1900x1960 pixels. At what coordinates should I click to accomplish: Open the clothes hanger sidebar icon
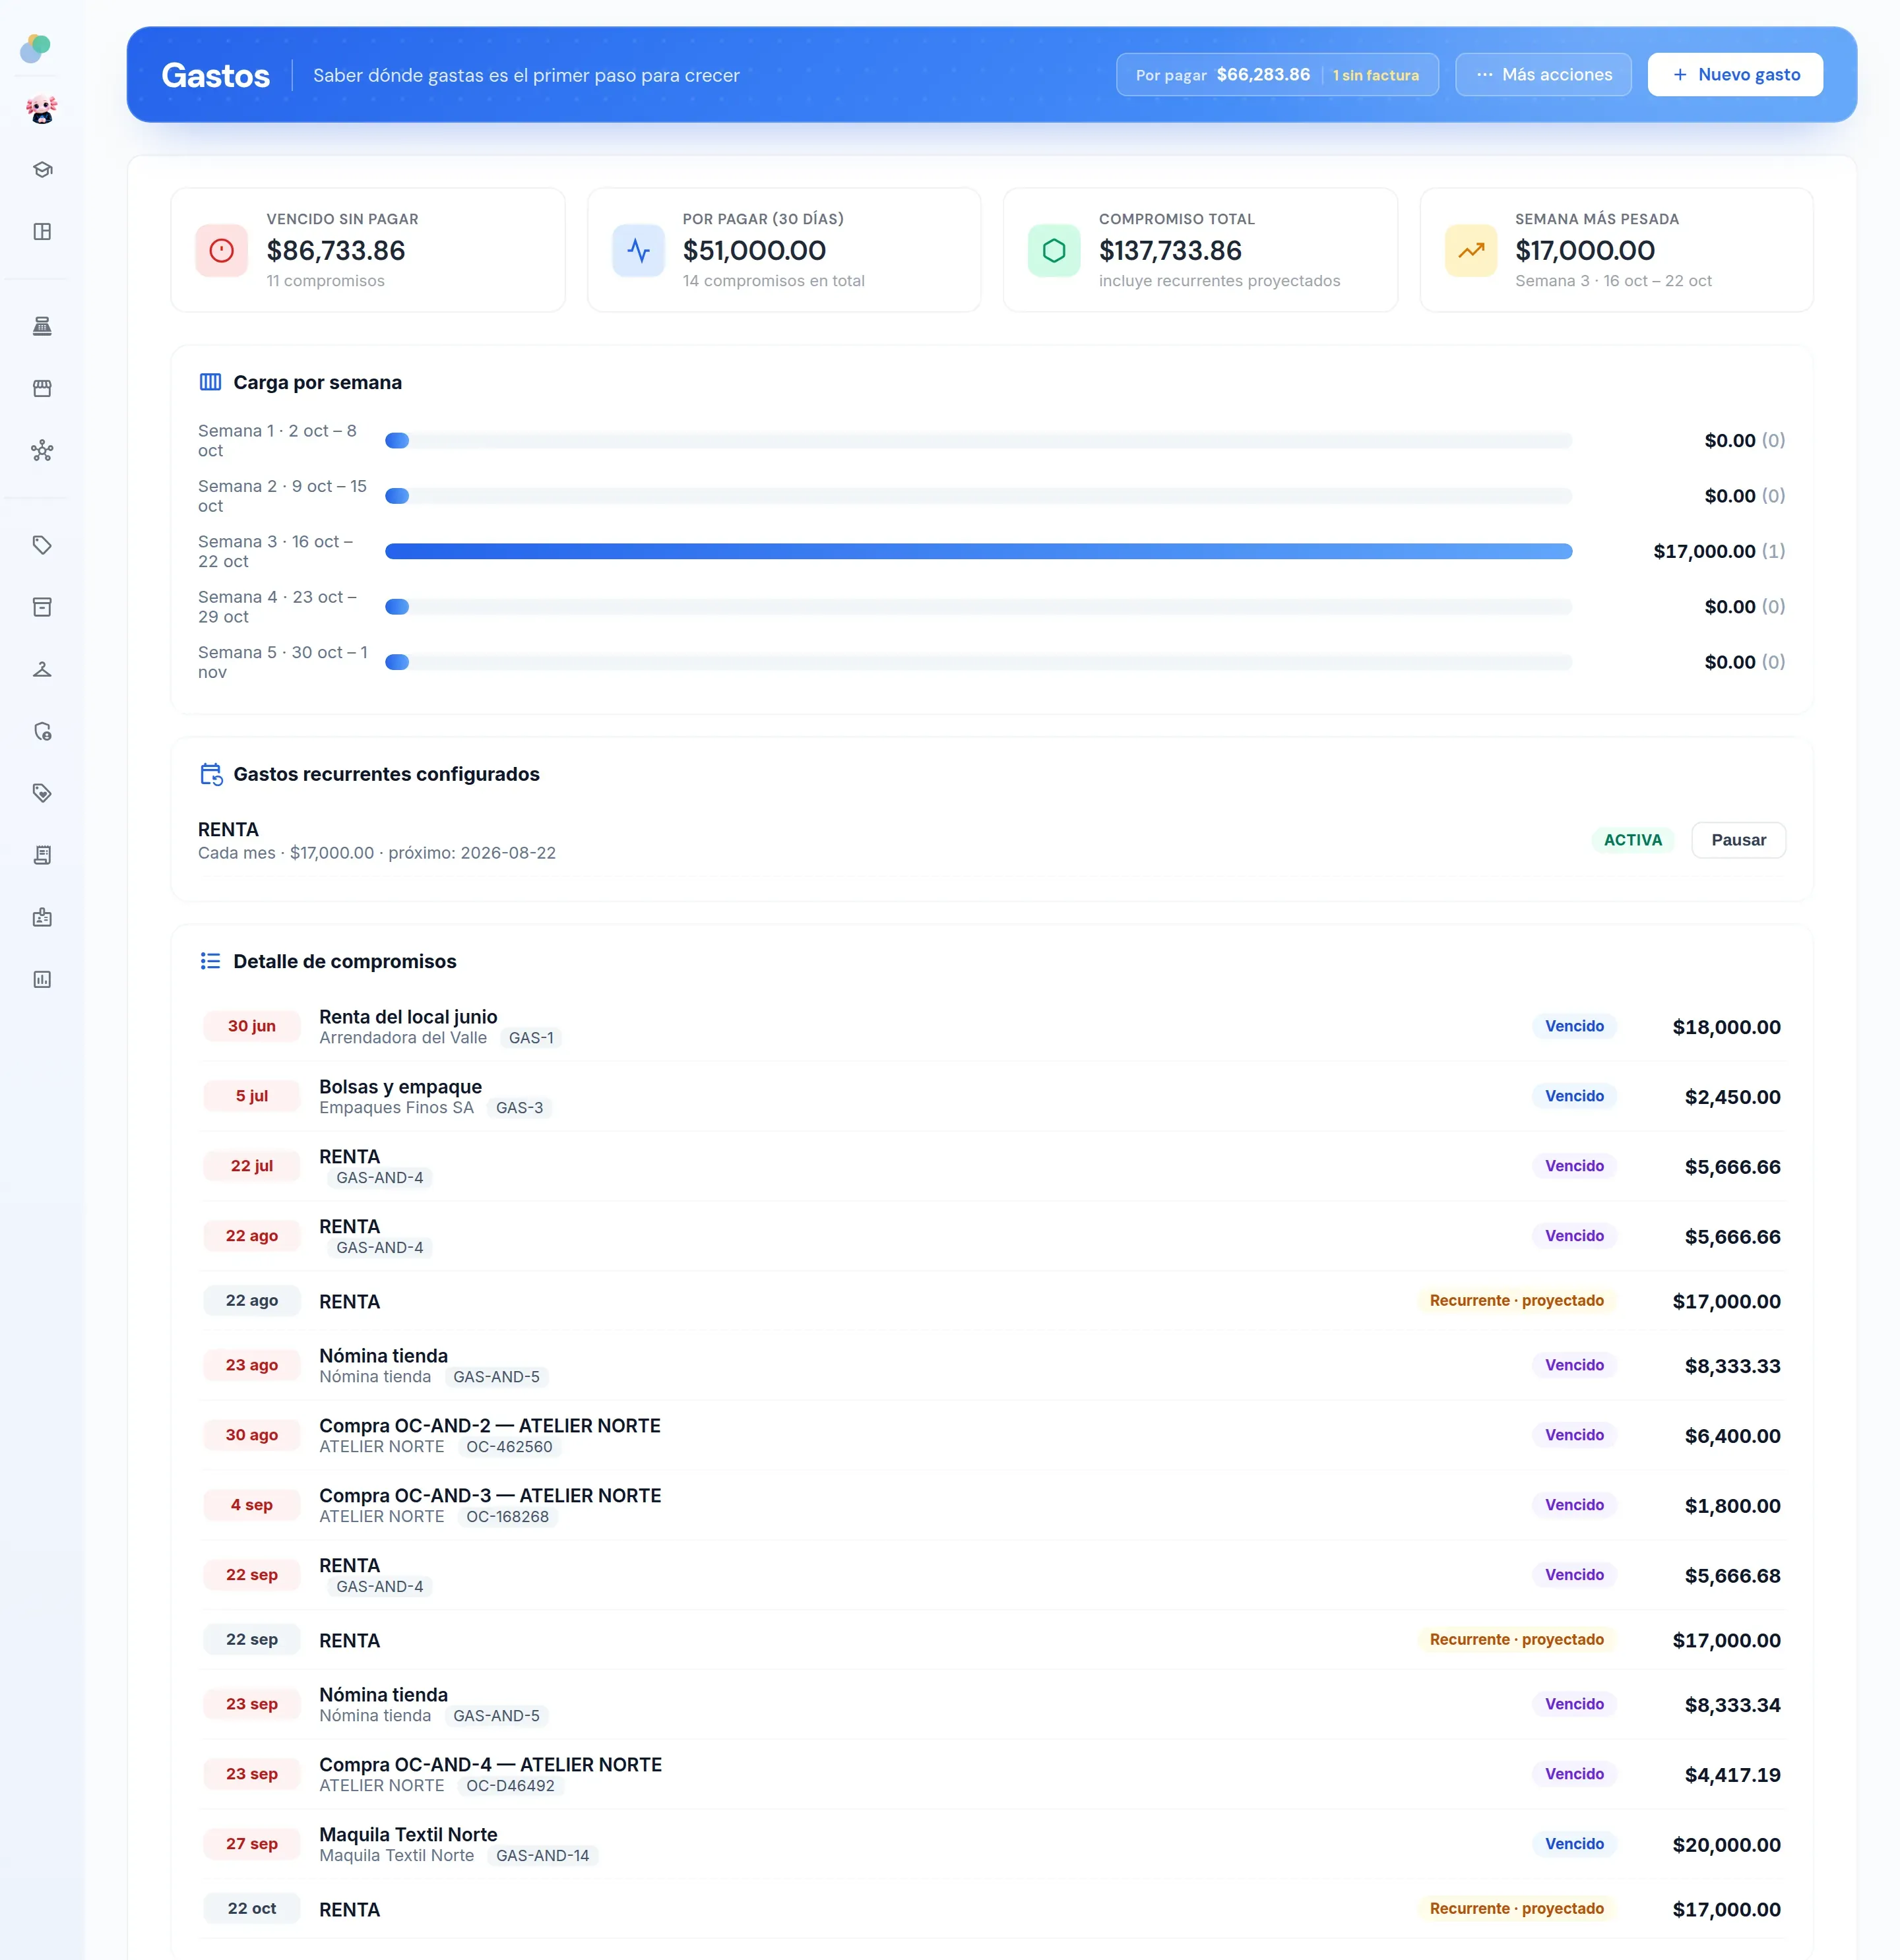click(42, 669)
